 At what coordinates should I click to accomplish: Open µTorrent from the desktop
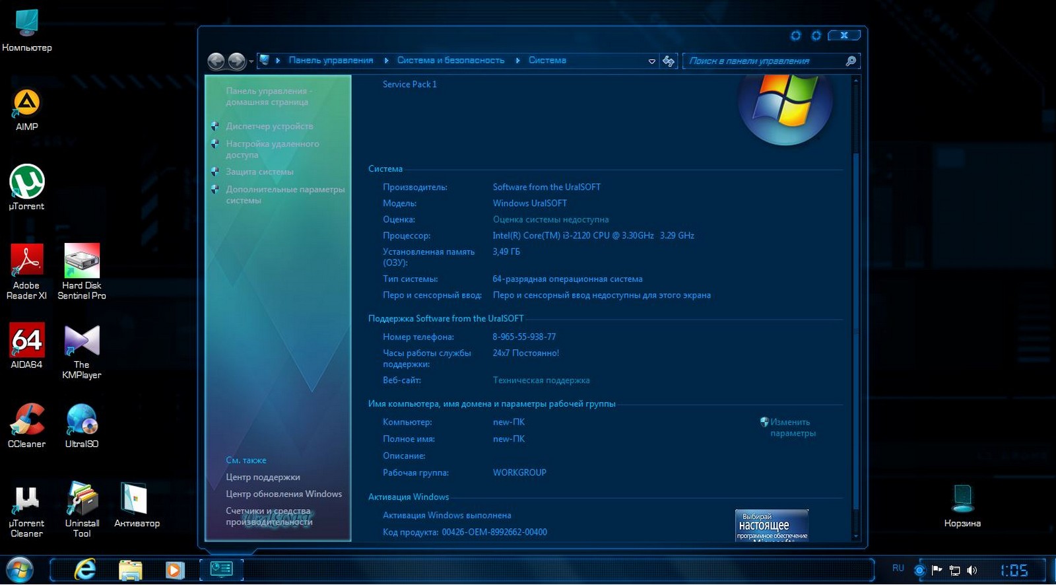tap(26, 188)
